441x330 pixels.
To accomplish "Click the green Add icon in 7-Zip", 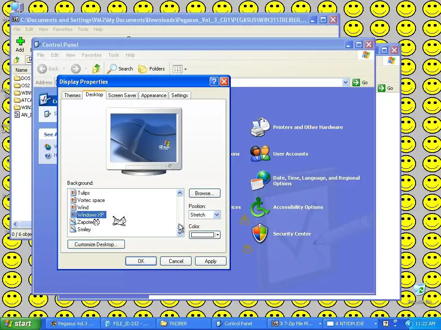I will tap(20, 41).
